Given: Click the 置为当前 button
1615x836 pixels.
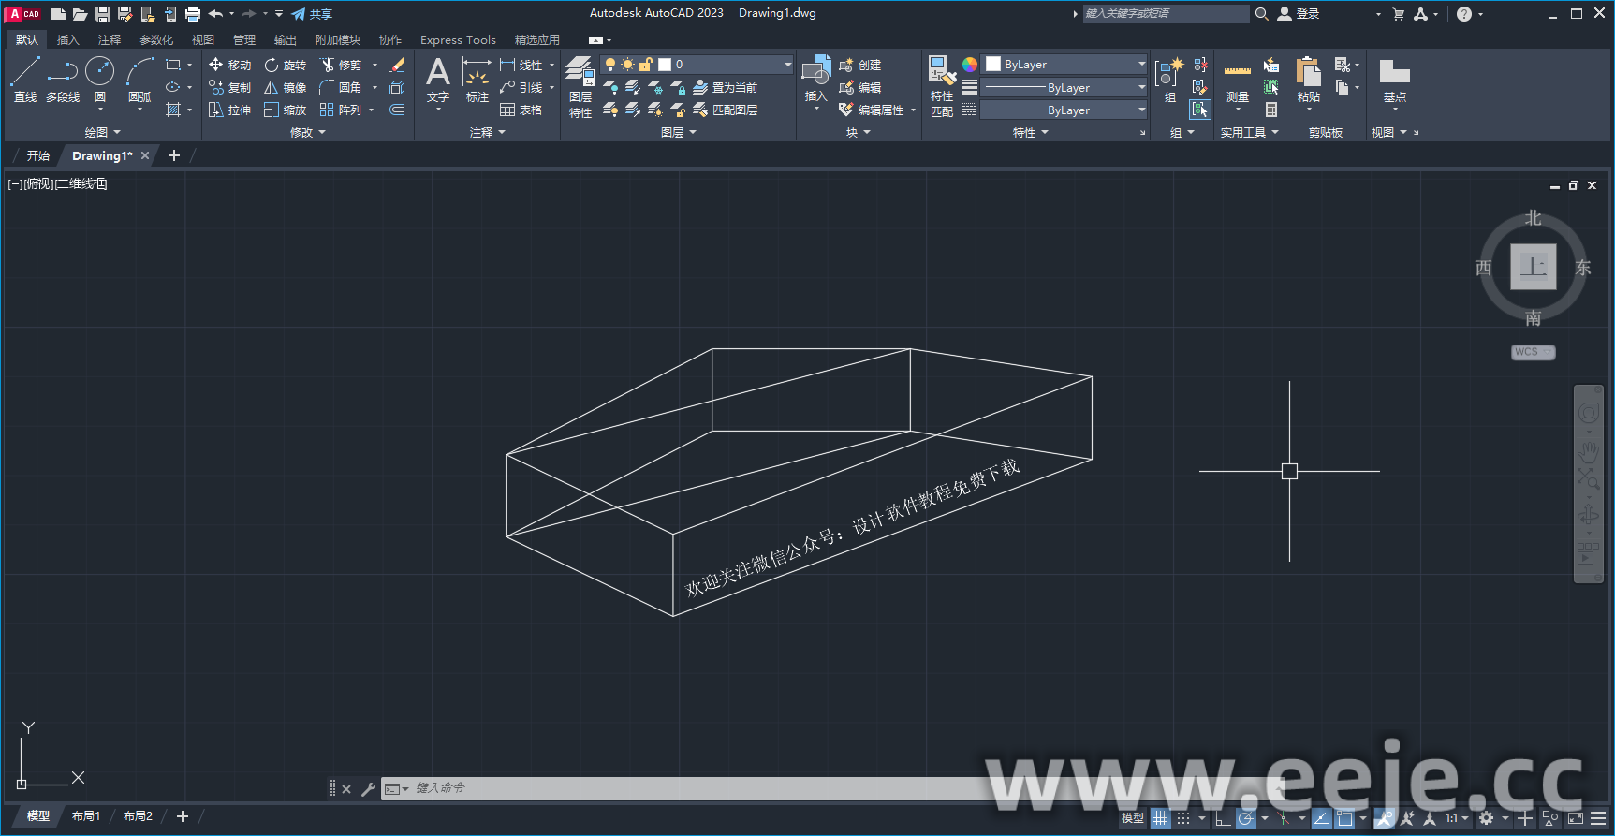Looking at the screenshot, I should (x=726, y=87).
